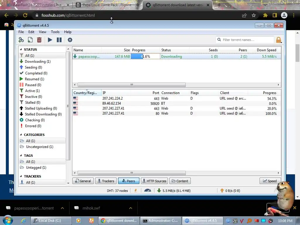Click the sidebar scroll down arrow

[x=68, y=183]
